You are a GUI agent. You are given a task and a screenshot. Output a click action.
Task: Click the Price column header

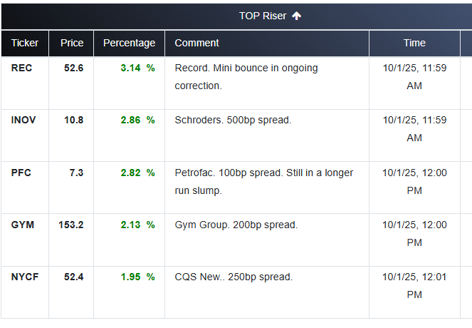click(x=72, y=43)
